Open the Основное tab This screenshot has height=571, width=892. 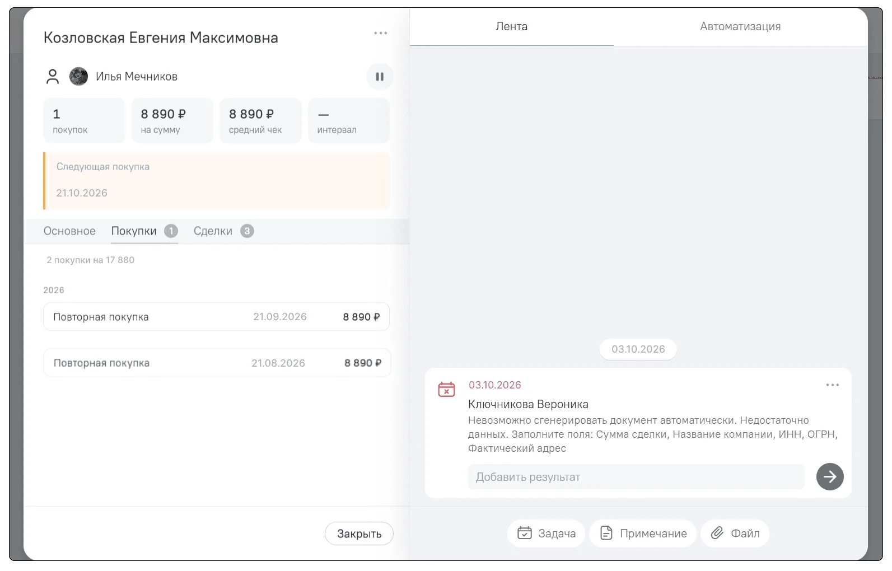tap(69, 231)
